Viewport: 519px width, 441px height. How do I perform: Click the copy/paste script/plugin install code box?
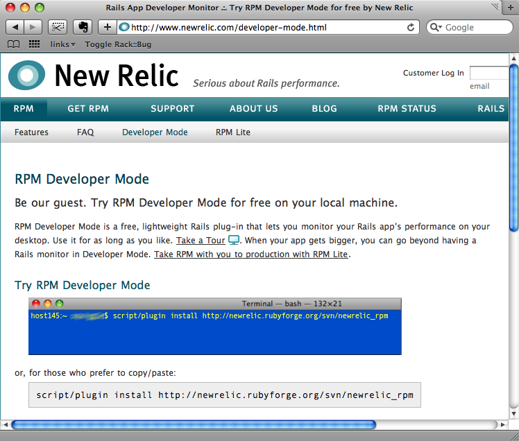225,395
